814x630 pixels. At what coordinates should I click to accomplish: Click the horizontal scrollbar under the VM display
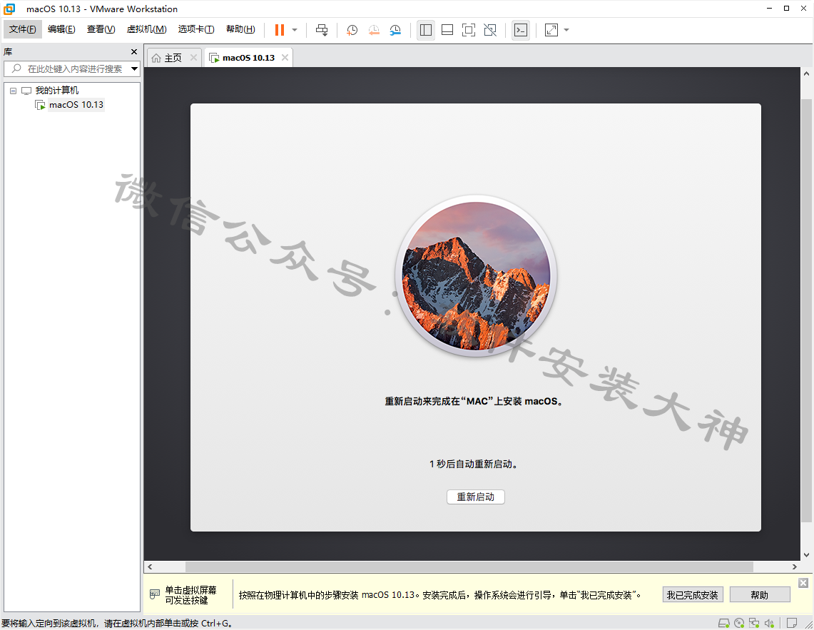(x=469, y=567)
